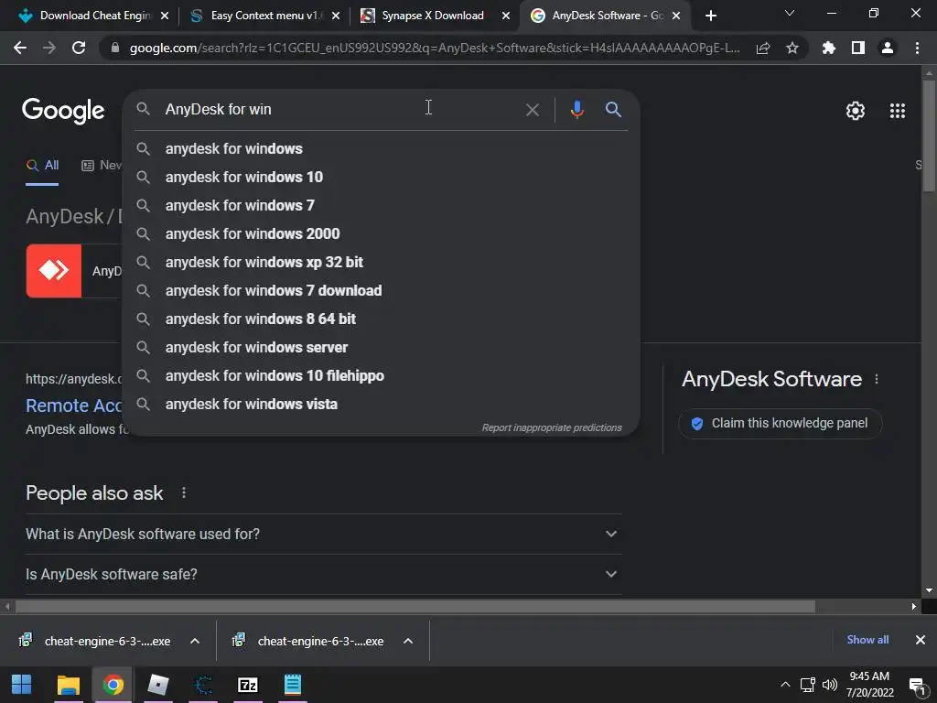Screen dimensions: 937x703
Task: Open the volume control in tray
Action: 829,685
